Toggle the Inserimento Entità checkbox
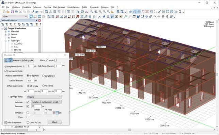 [x=6, y=71]
